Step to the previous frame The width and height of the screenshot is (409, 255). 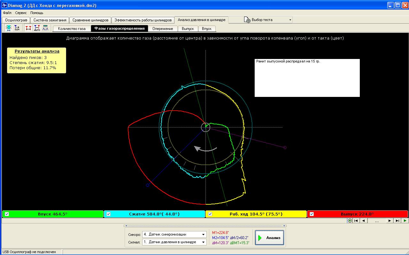364,221
